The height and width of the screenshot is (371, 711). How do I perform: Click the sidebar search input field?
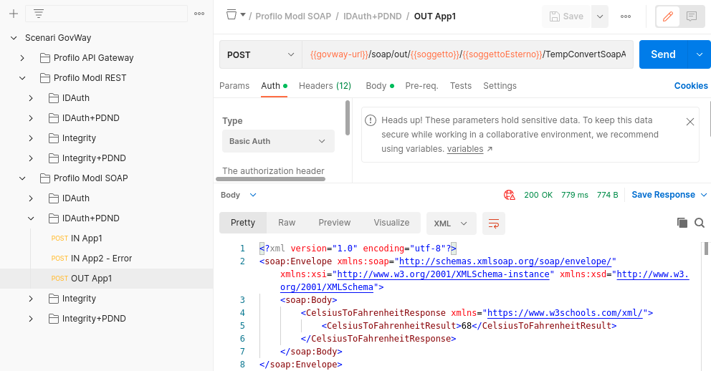[x=107, y=14]
